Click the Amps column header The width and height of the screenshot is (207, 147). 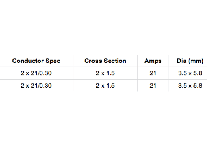153,61
